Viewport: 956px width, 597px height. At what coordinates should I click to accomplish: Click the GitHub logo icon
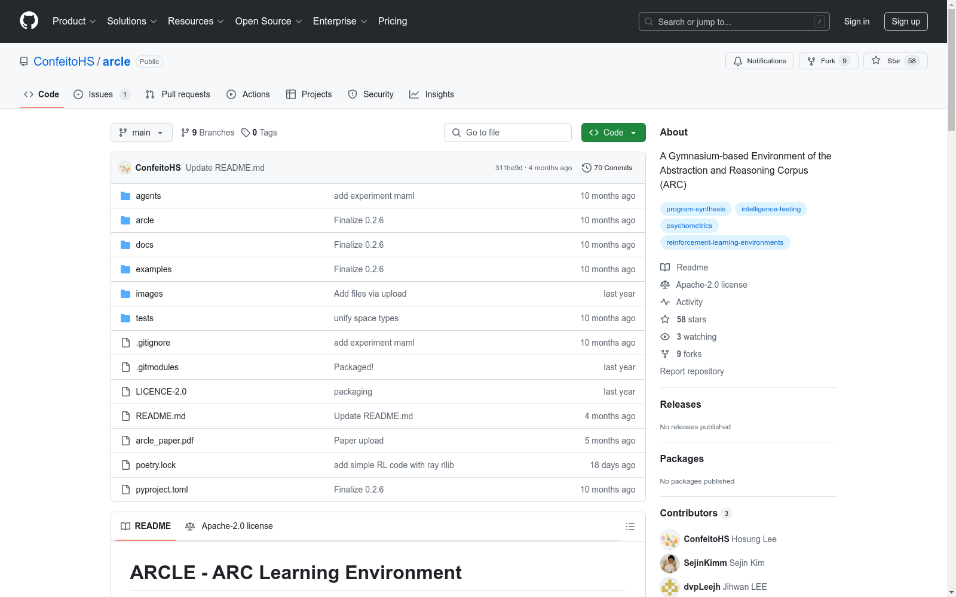(29, 21)
